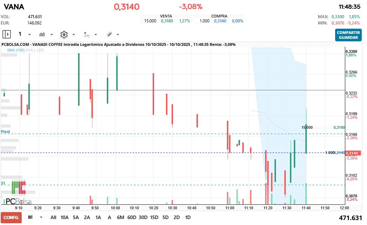Open the CONFG. button
Viewport: 367px width, 225px height.
(x=11, y=218)
